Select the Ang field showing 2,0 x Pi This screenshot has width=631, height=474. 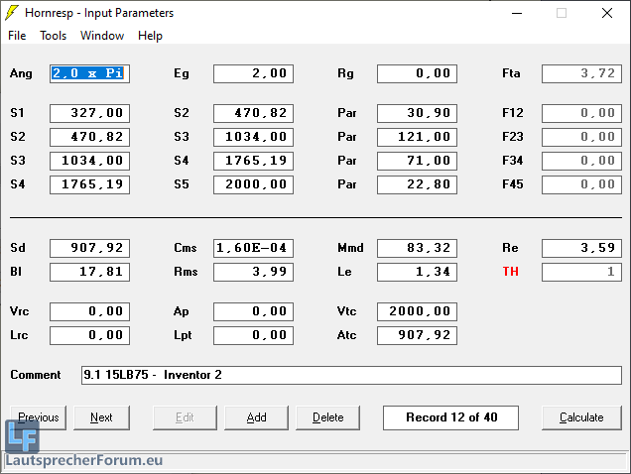tap(89, 73)
